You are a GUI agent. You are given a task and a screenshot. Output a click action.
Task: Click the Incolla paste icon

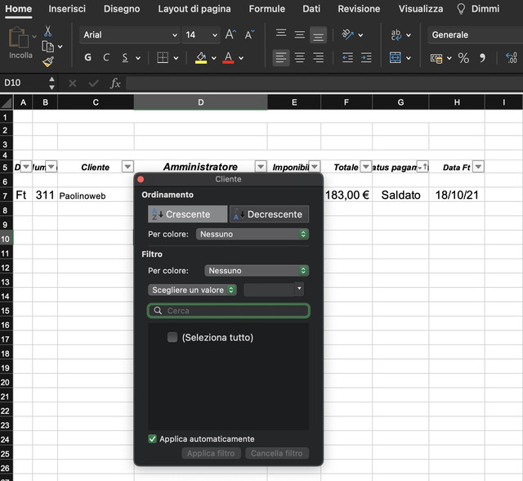click(x=19, y=38)
